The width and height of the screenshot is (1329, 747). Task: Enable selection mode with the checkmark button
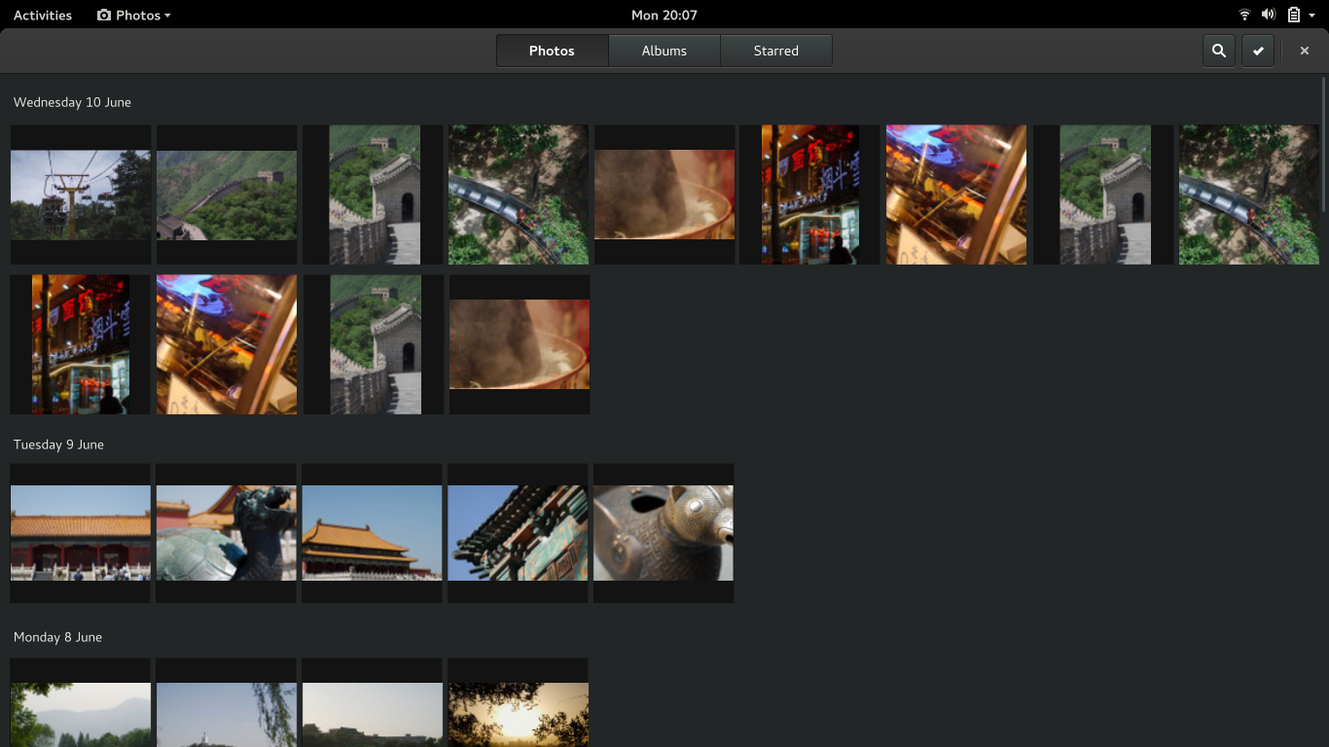coord(1258,51)
